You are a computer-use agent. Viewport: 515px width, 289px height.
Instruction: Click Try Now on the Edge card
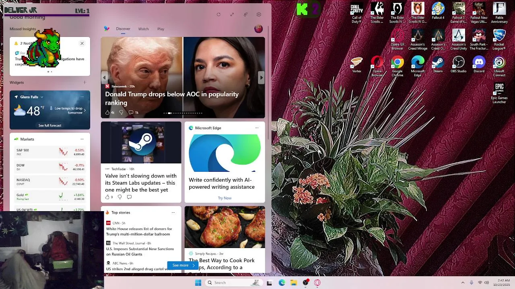(x=225, y=198)
